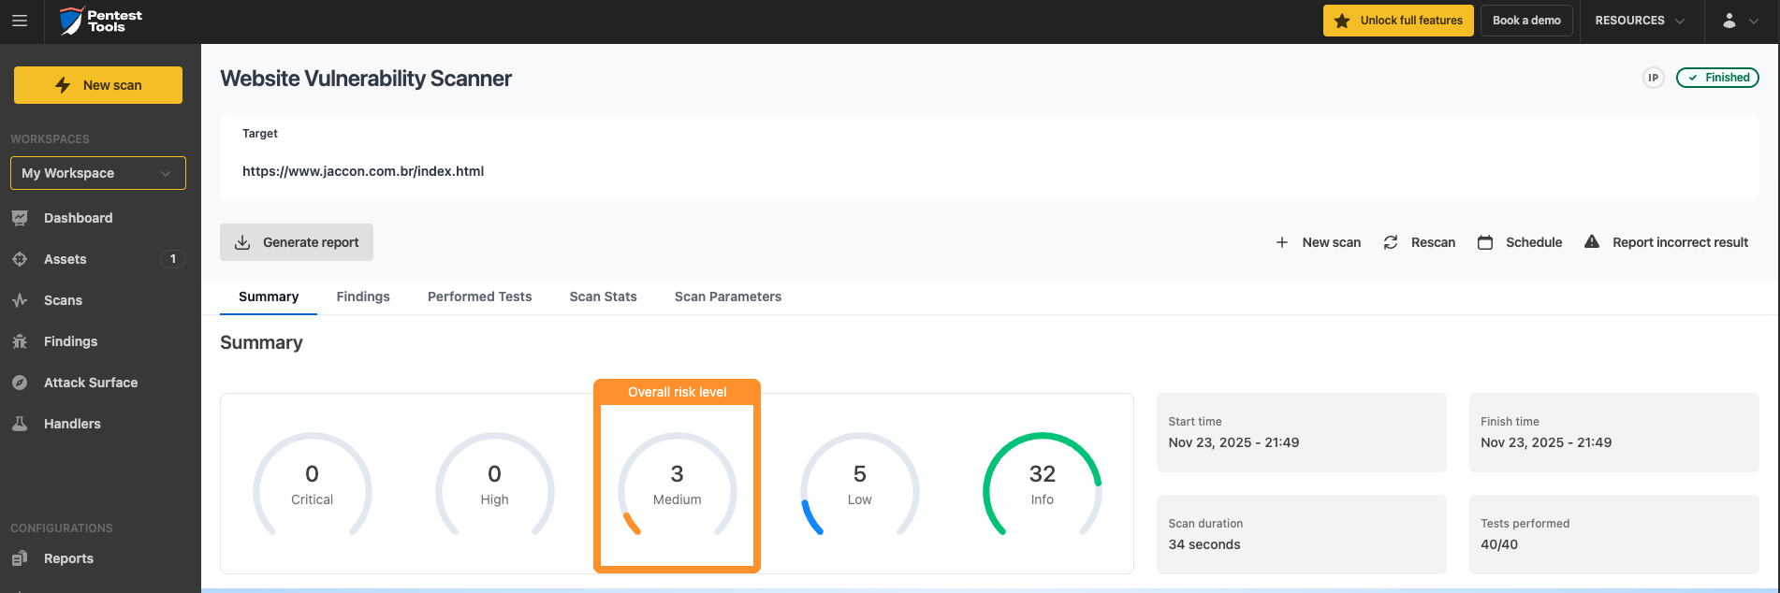Click Unlock full features button
Viewport: 1780px width, 593px height.
(1398, 21)
